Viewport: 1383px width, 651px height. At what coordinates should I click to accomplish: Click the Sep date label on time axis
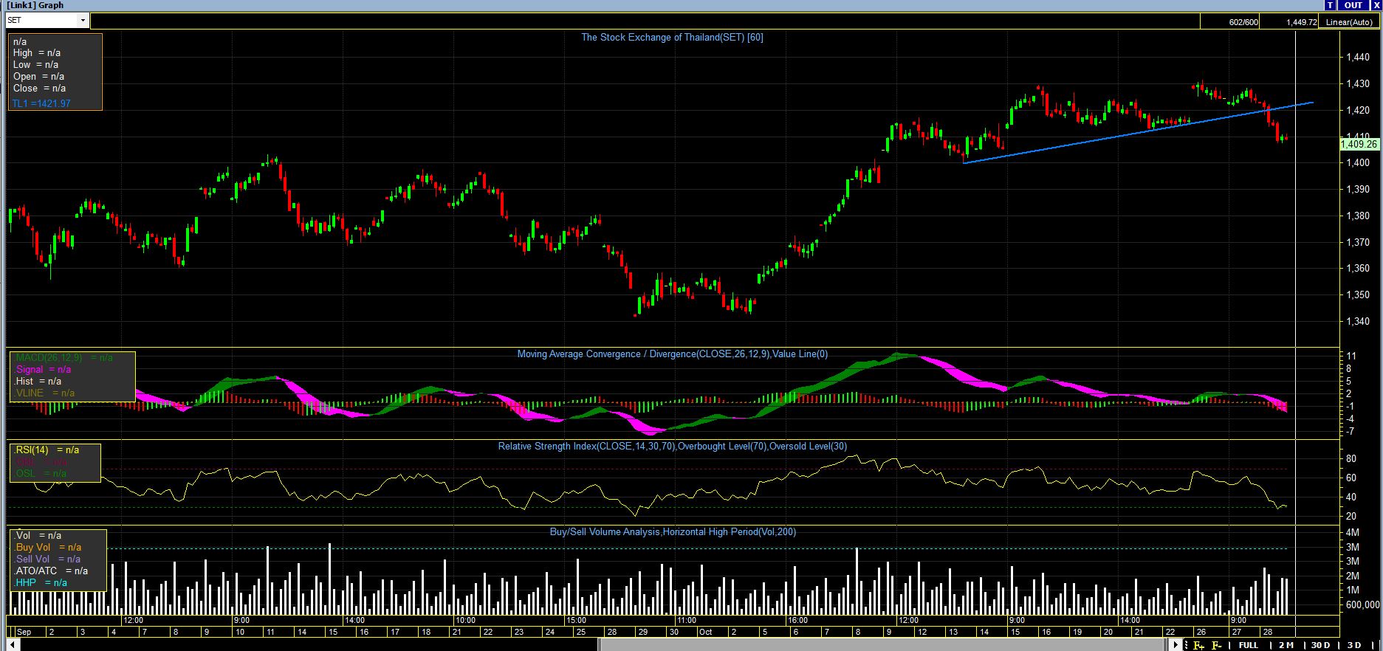point(24,633)
